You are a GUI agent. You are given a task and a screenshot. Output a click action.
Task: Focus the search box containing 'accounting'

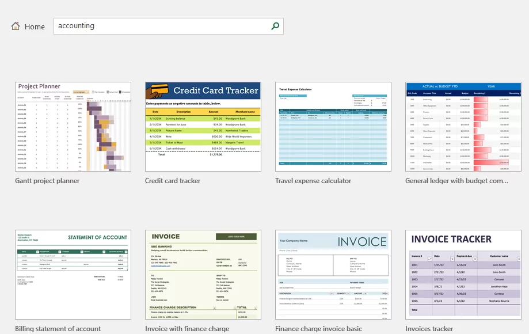[x=161, y=26]
